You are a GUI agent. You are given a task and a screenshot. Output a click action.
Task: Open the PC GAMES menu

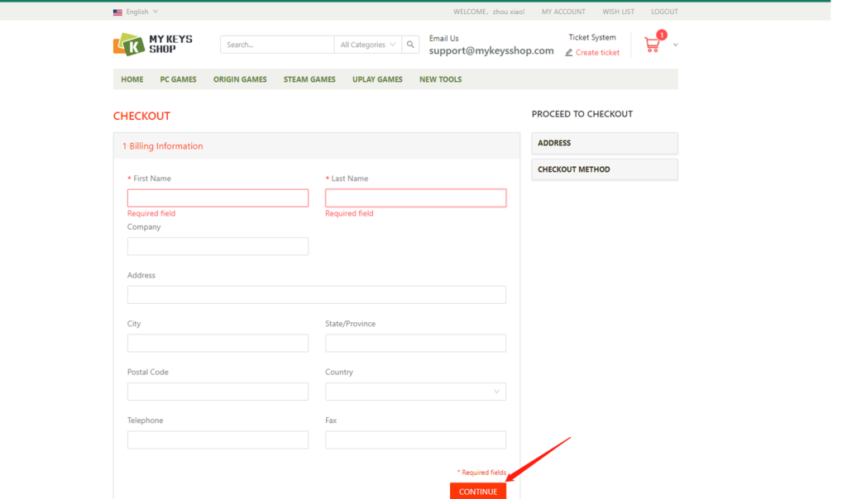point(179,79)
